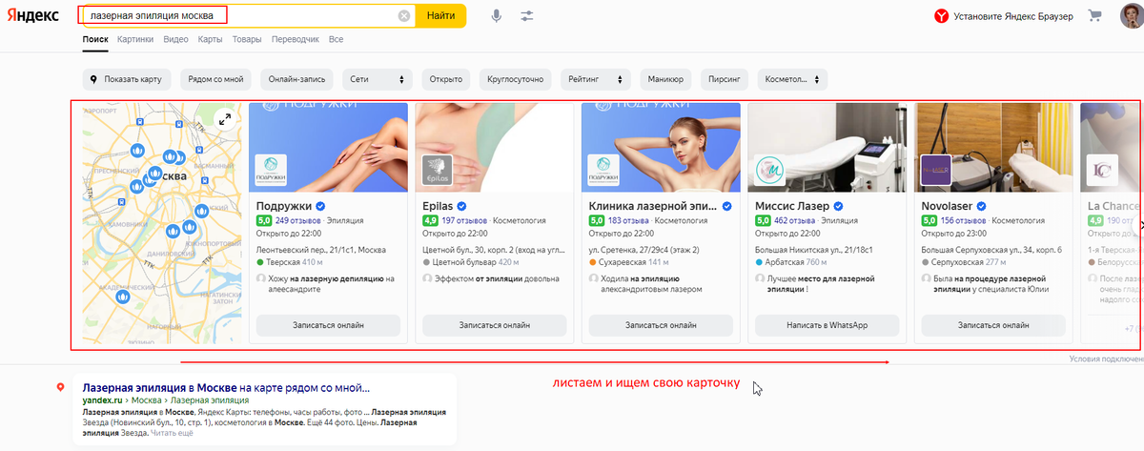This screenshot has width=1144, height=451.
Task: Click the Yandex Browser install icon
Action: pyautogui.click(x=940, y=16)
